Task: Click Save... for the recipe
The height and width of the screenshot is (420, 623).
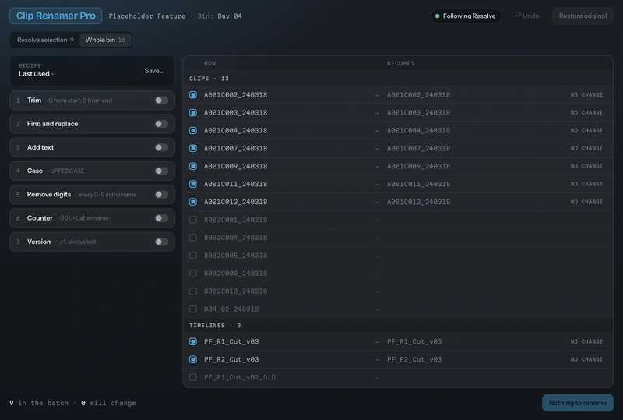Action: 154,71
